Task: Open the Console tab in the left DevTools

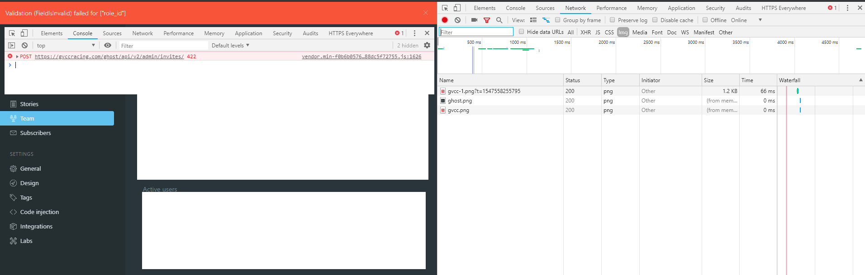Action: pos(82,33)
